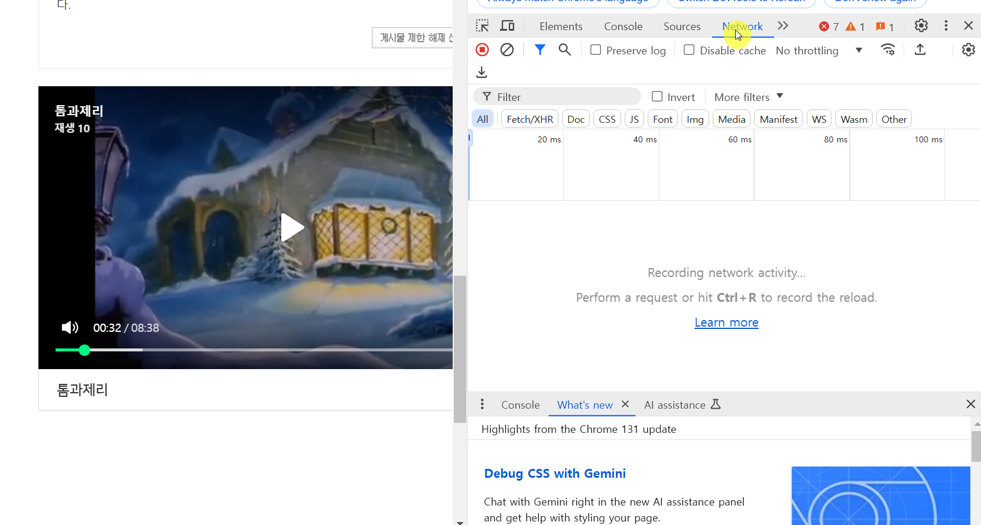The height and width of the screenshot is (525, 981).
Task: Close the bottom drawer
Action: point(970,405)
